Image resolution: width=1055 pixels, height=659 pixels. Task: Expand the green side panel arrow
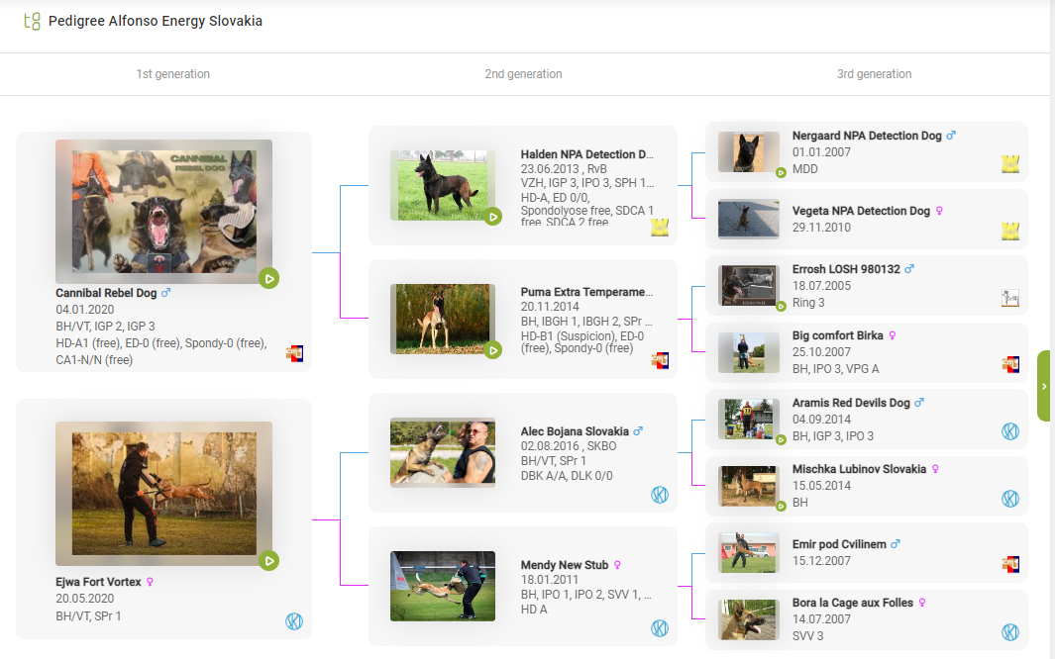[x=1044, y=386]
